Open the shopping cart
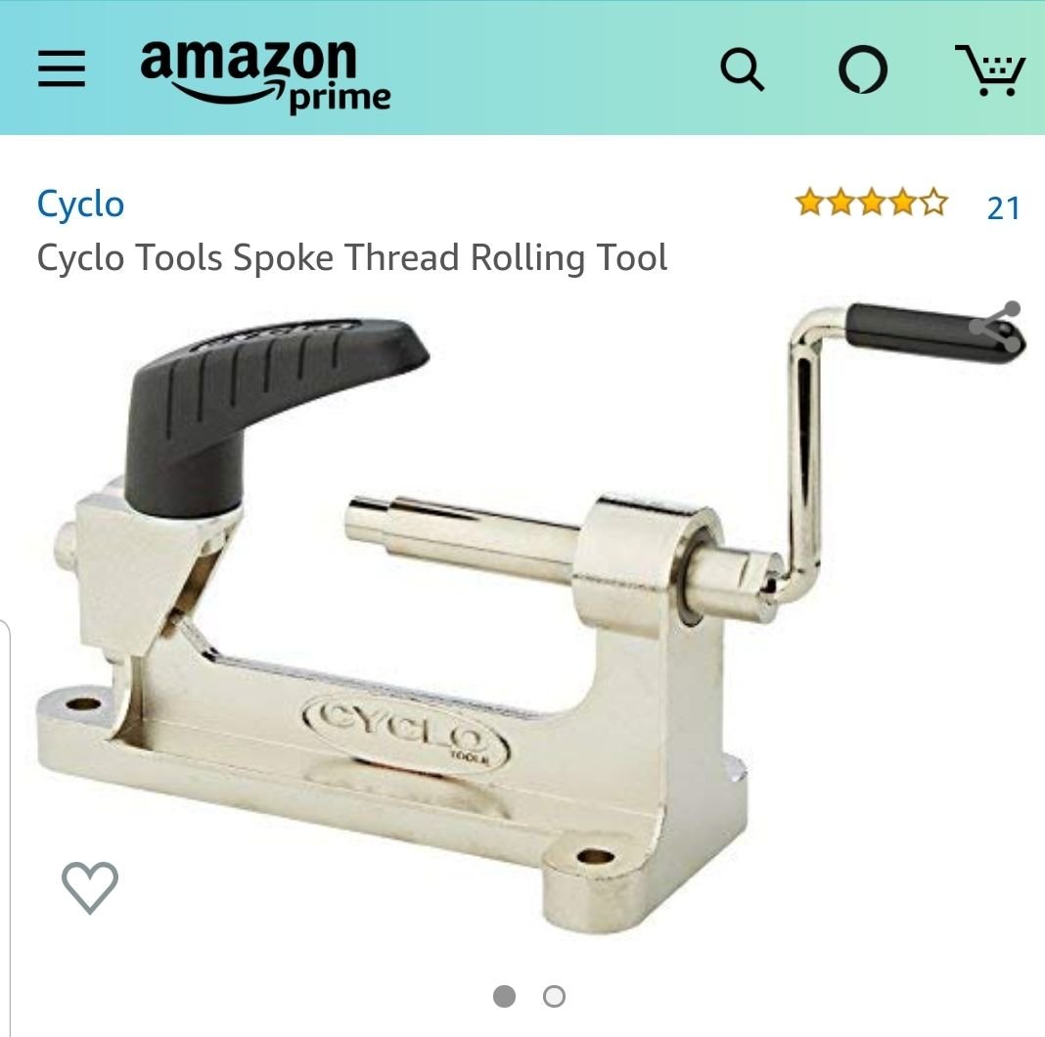 pos(989,70)
